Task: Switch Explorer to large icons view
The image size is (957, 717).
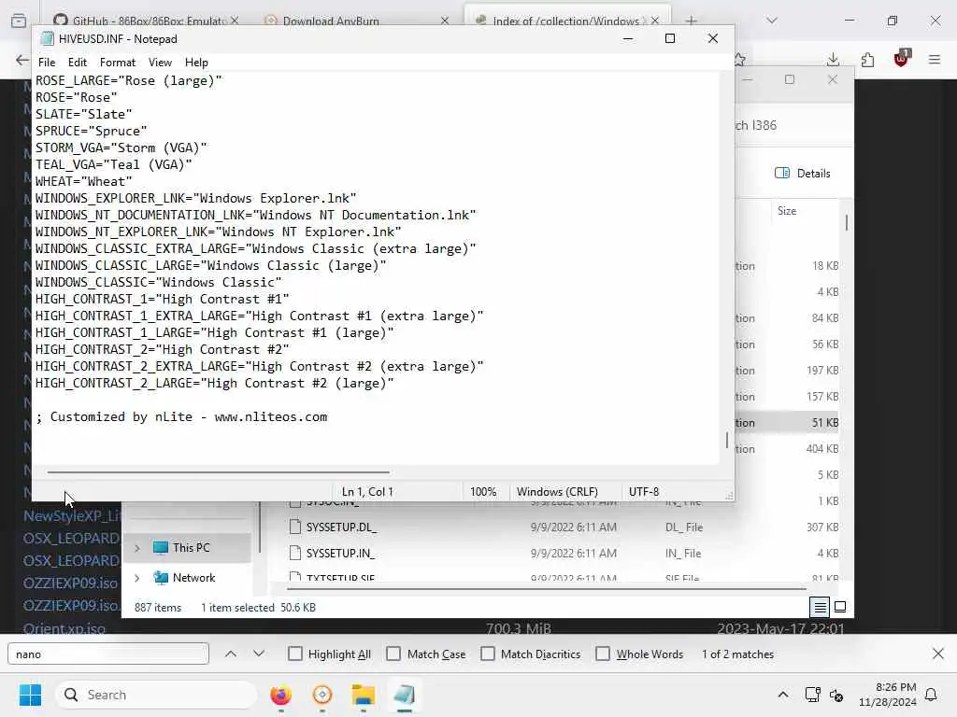Action: pos(840,607)
